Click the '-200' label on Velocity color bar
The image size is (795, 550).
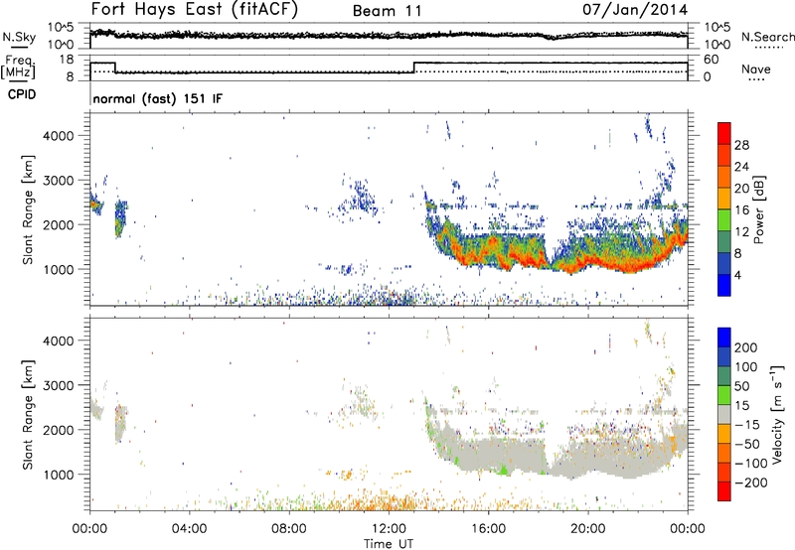(751, 482)
